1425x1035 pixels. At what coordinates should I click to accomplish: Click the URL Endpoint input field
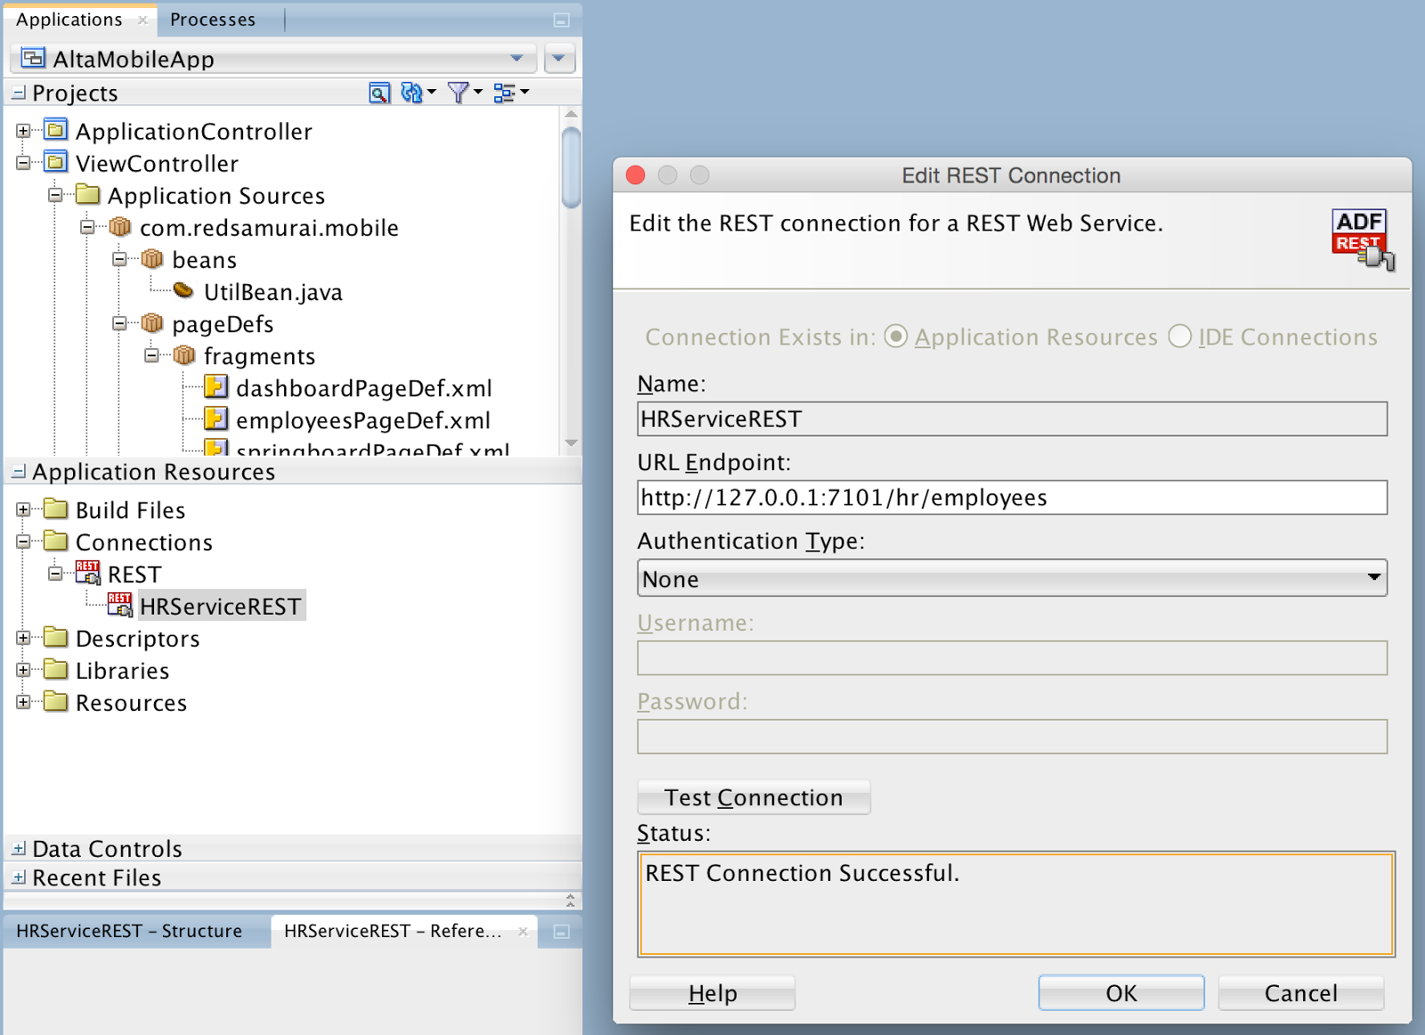pyautogui.click(x=1013, y=497)
